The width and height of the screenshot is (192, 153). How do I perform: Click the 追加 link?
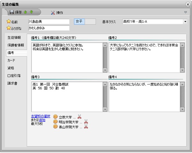point(42,120)
